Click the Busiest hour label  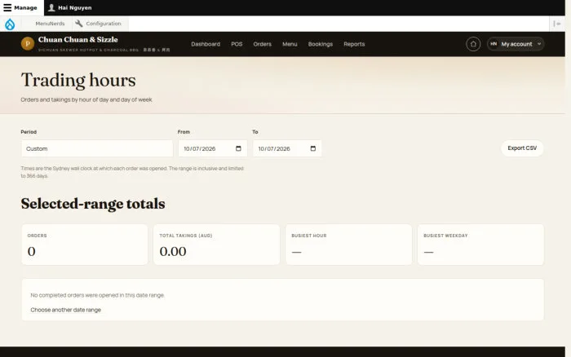coord(309,236)
